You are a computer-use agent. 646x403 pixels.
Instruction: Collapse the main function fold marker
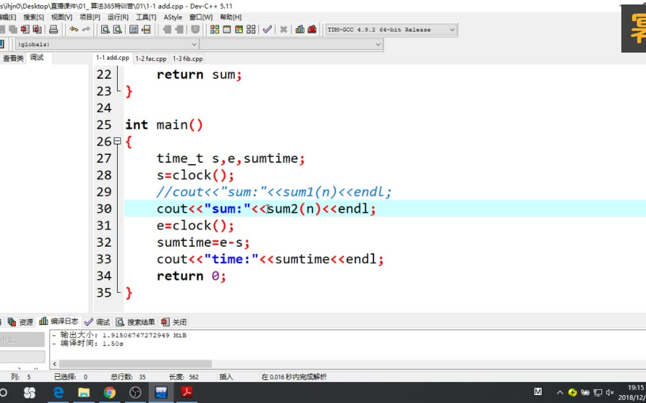point(117,142)
